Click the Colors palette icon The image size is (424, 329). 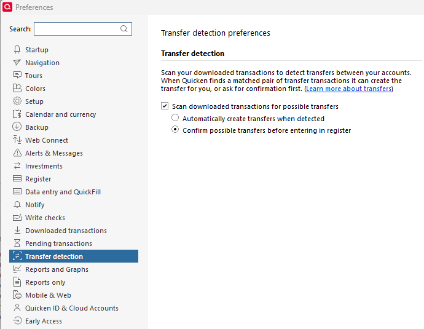tap(17, 88)
